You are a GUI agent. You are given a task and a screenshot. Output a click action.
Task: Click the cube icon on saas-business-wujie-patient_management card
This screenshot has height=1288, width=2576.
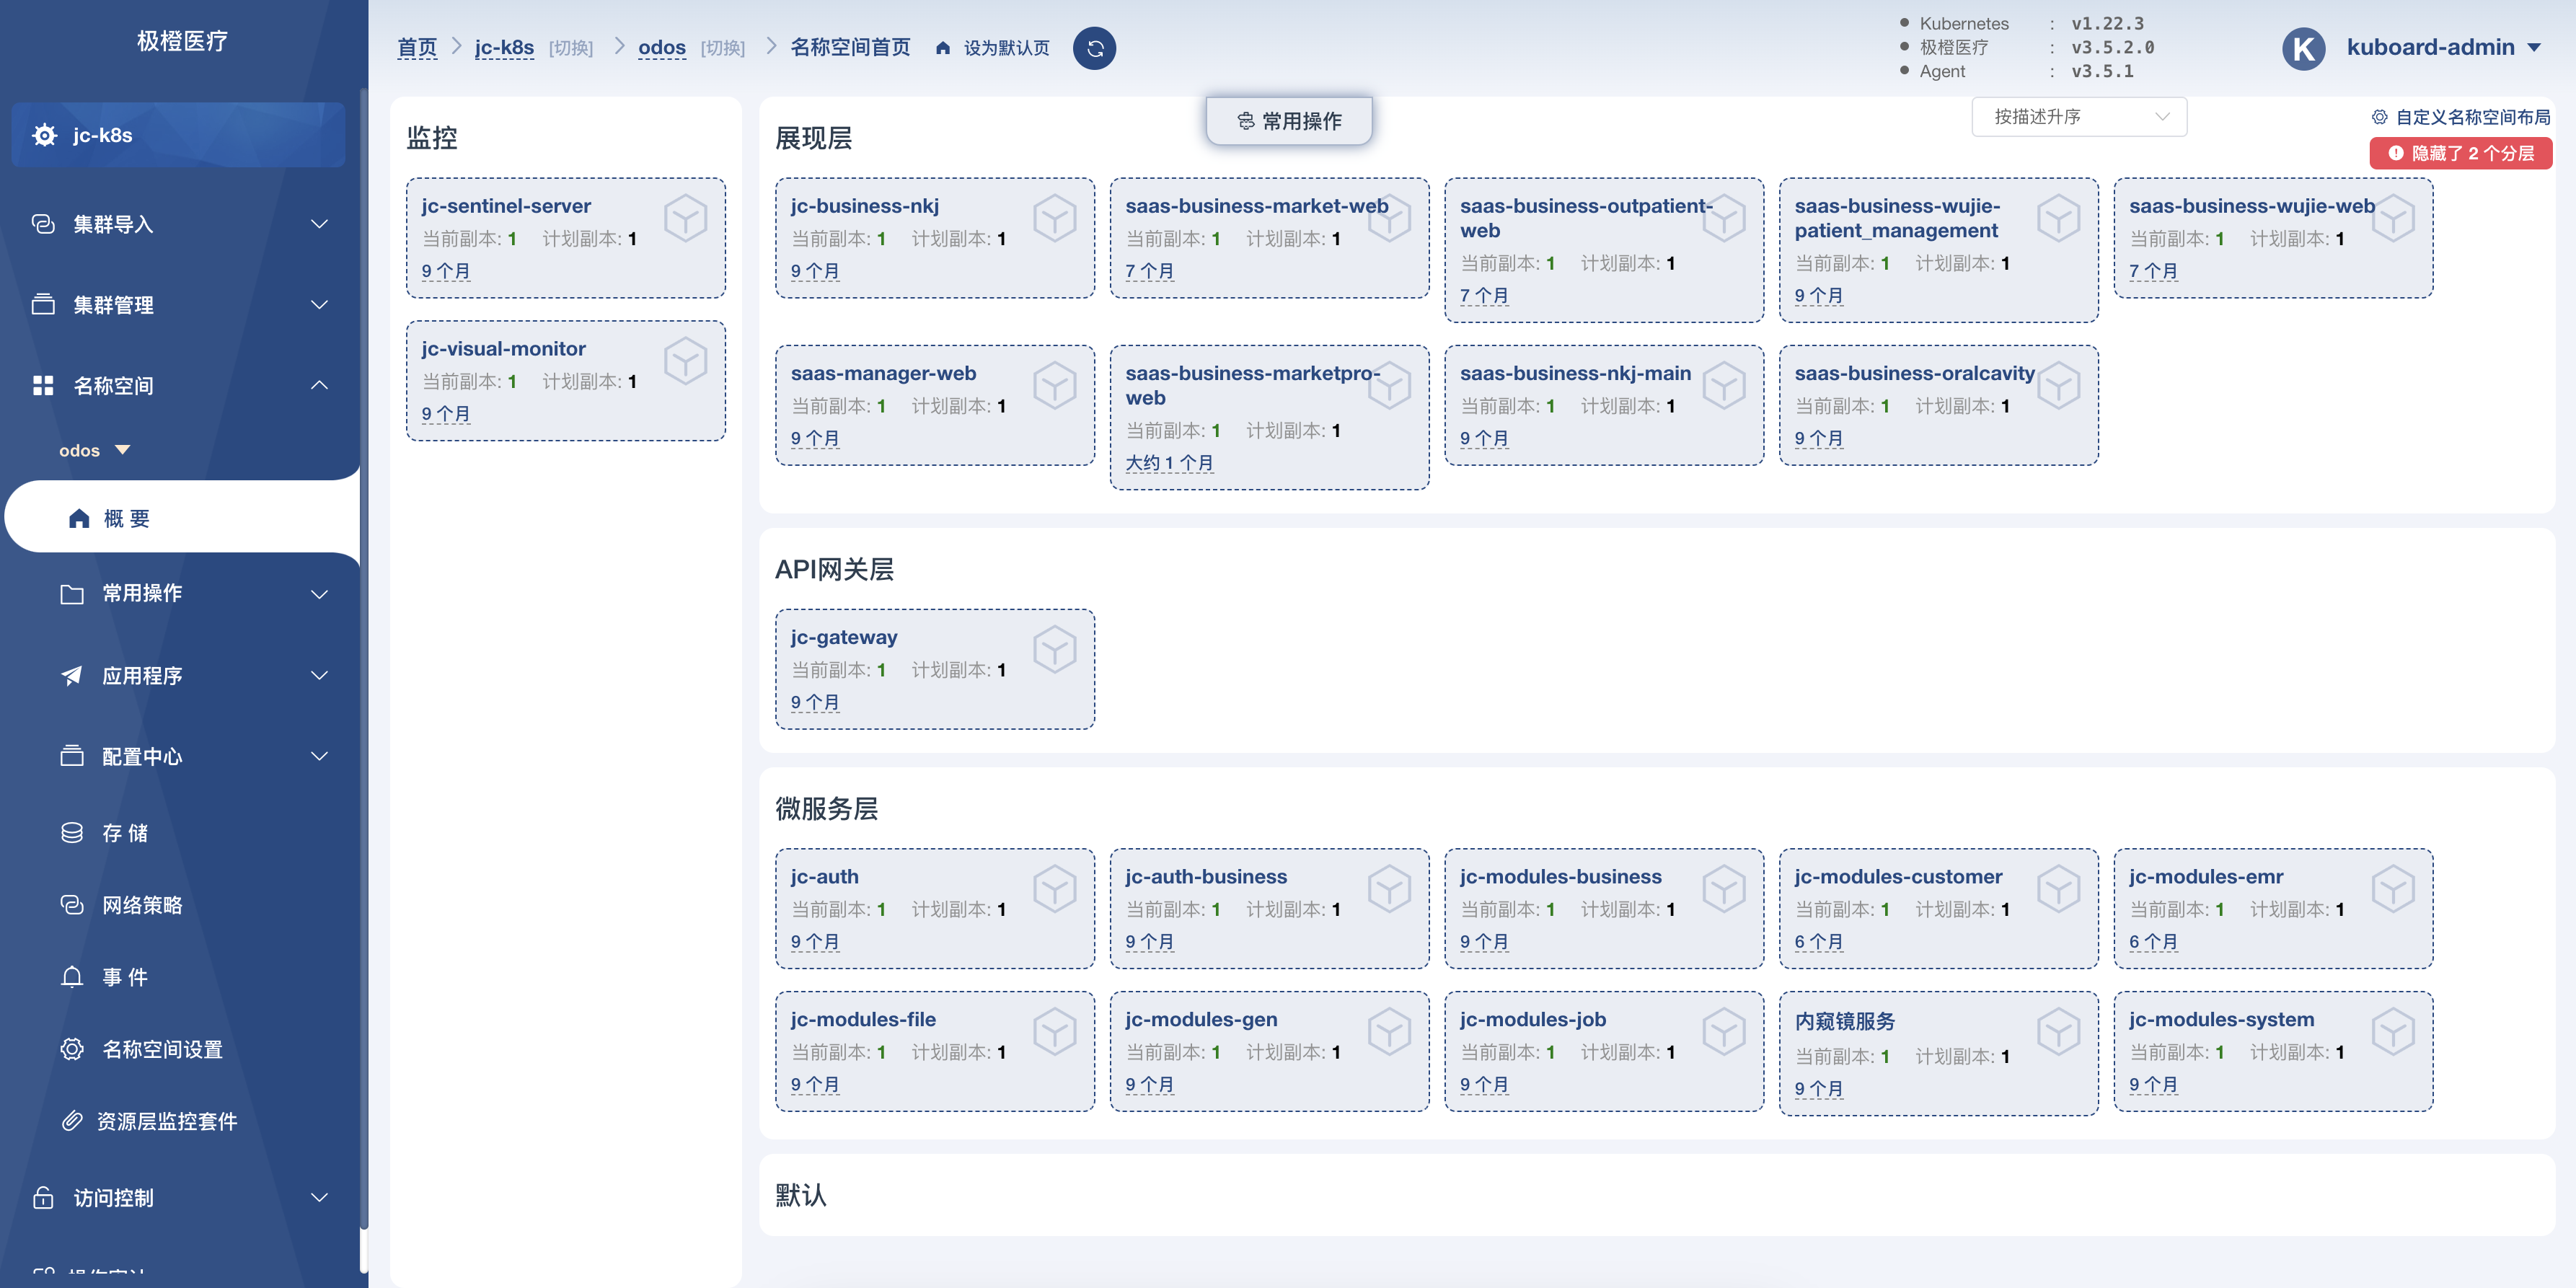2059,218
